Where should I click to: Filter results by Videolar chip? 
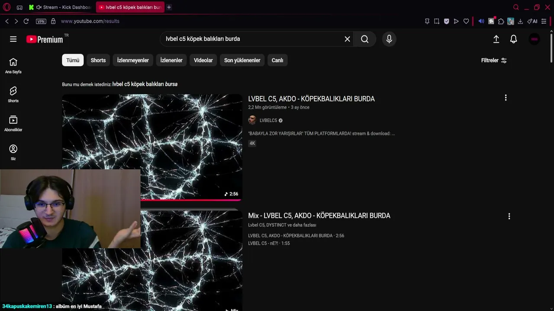[x=203, y=60]
